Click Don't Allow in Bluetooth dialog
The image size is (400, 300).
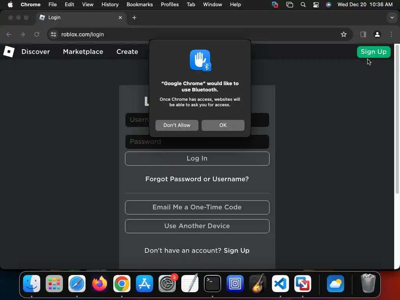coord(177,125)
